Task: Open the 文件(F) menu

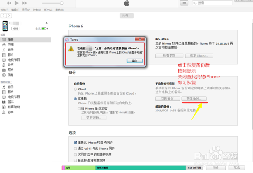Action: click(5, 10)
